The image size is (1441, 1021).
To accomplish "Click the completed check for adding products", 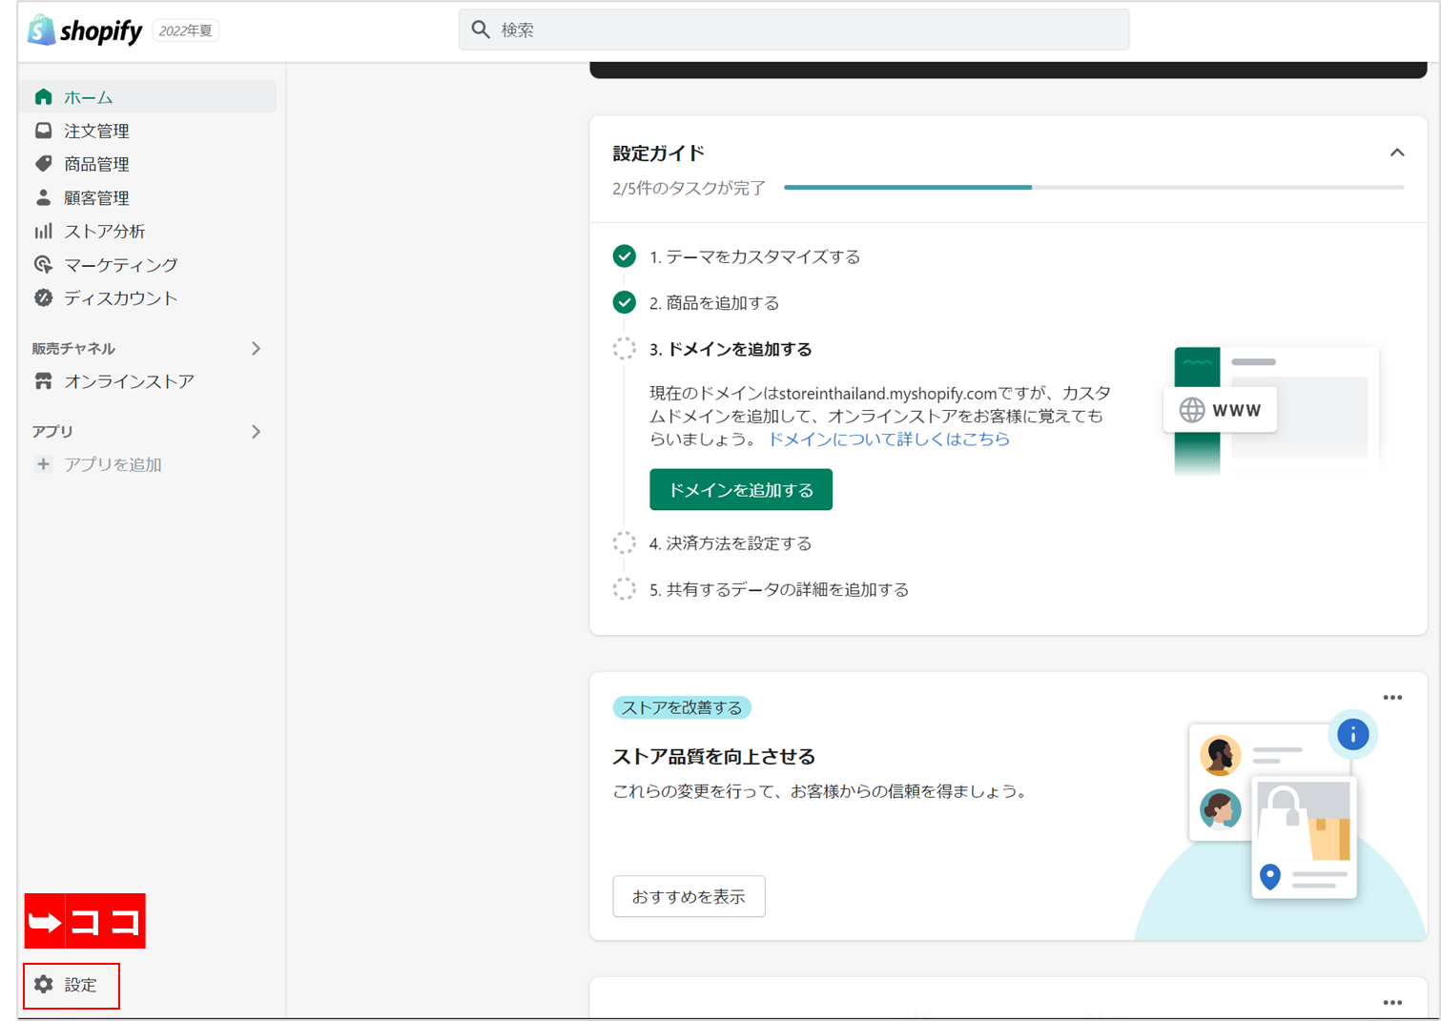I will tap(624, 302).
